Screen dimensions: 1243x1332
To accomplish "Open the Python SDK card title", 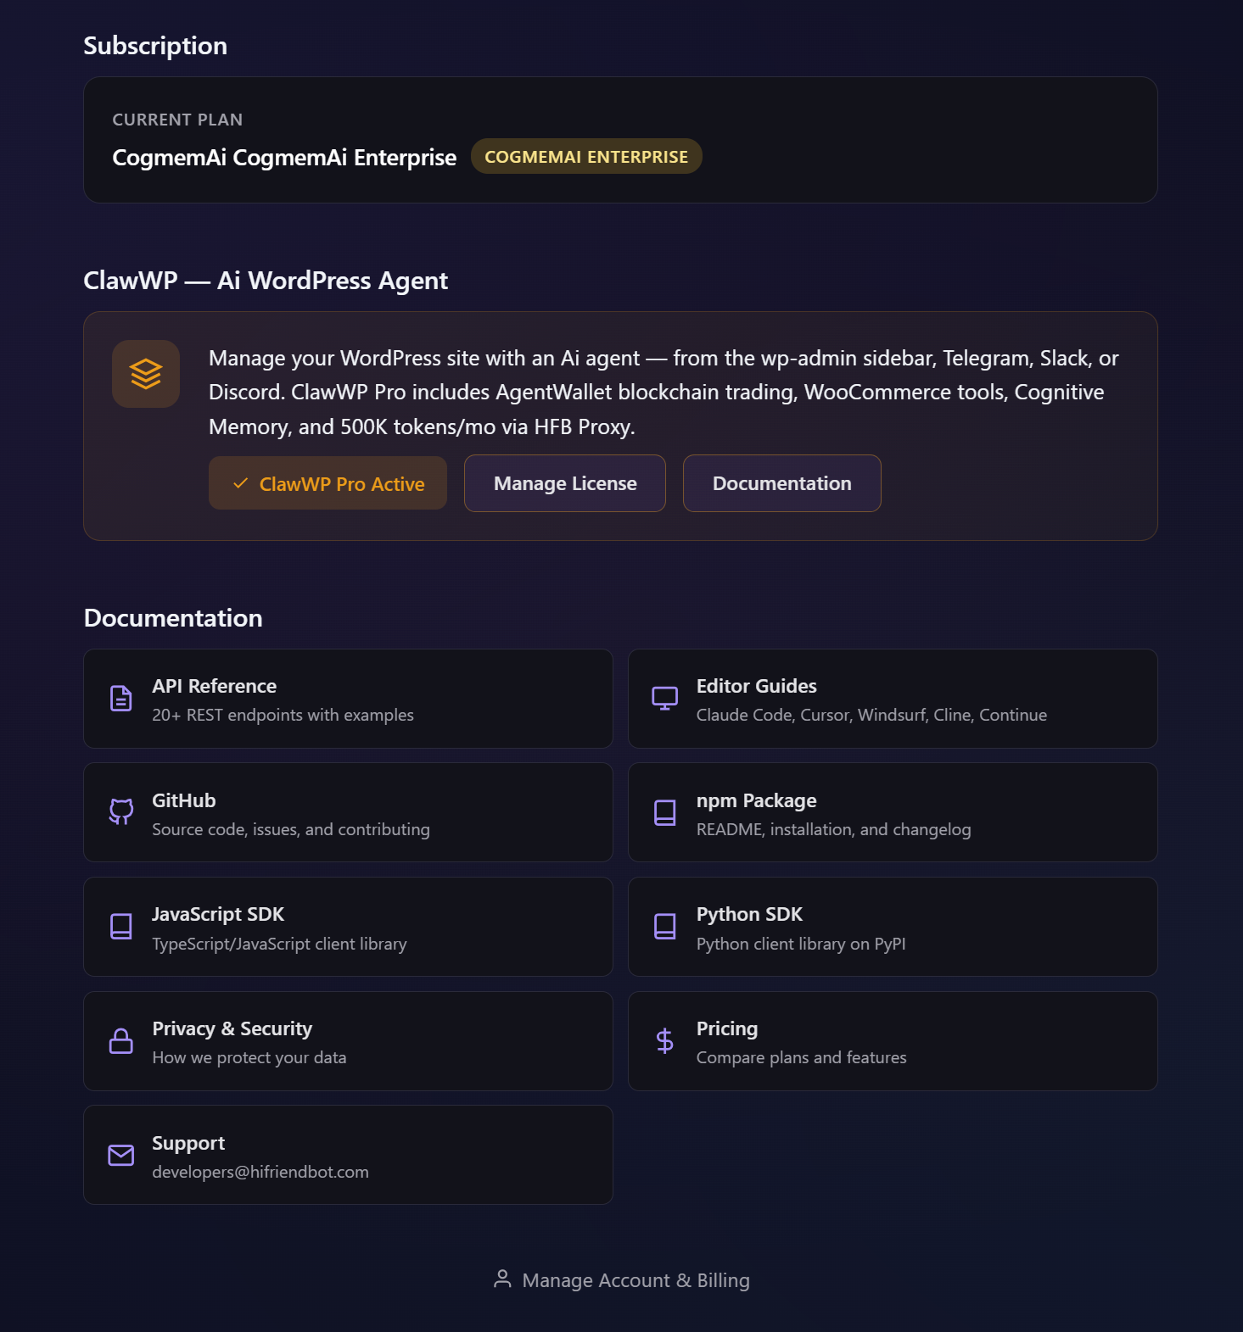I will coord(749,914).
